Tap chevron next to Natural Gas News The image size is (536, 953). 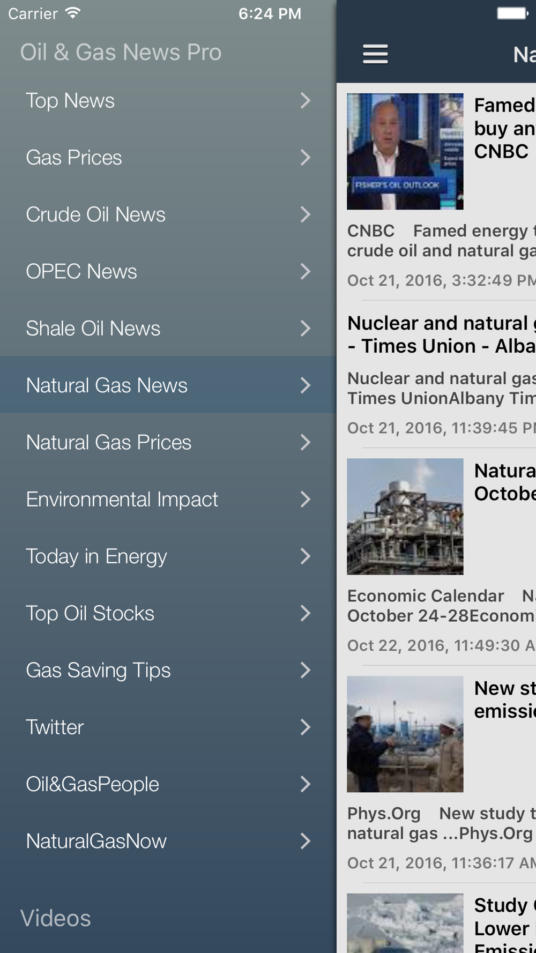pos(306,385)
